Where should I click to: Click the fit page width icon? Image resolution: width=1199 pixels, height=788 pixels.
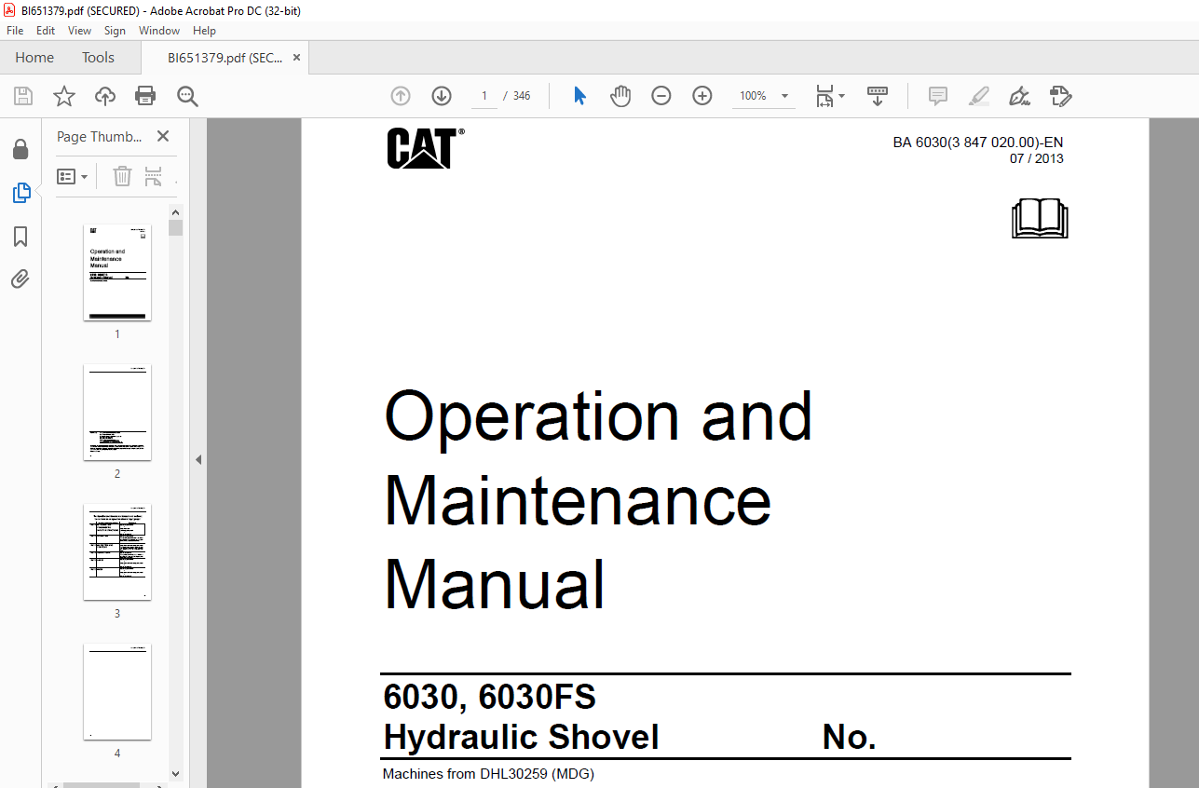824,96
